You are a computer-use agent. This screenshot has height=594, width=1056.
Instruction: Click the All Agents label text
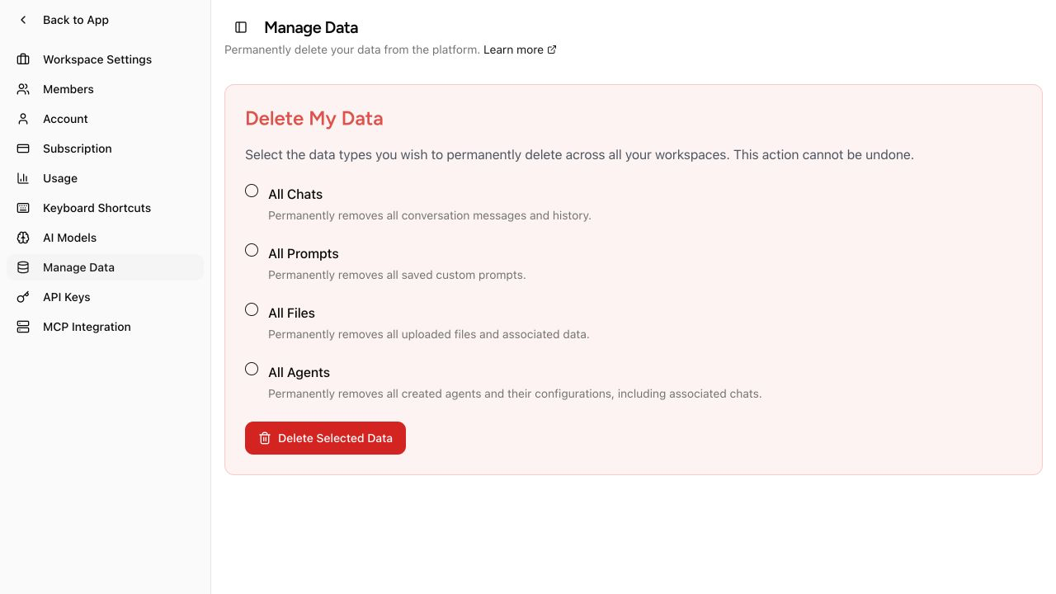click(x=299, y=372)
